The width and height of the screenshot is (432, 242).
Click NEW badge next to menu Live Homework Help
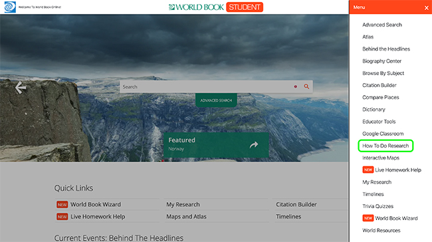click(x=368, y=170)
